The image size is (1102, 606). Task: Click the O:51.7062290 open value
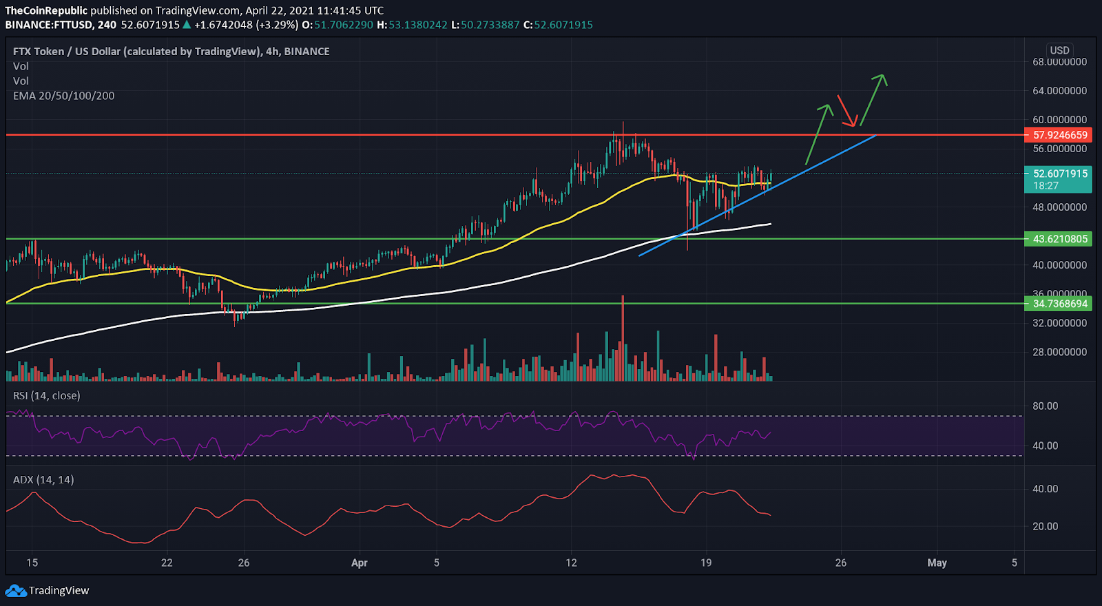337,25
